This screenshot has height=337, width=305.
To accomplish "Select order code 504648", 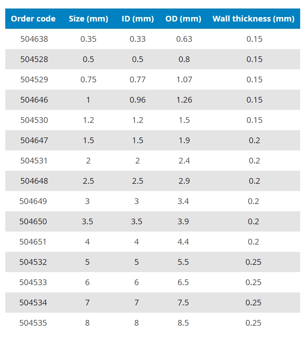I will point(34,181).
